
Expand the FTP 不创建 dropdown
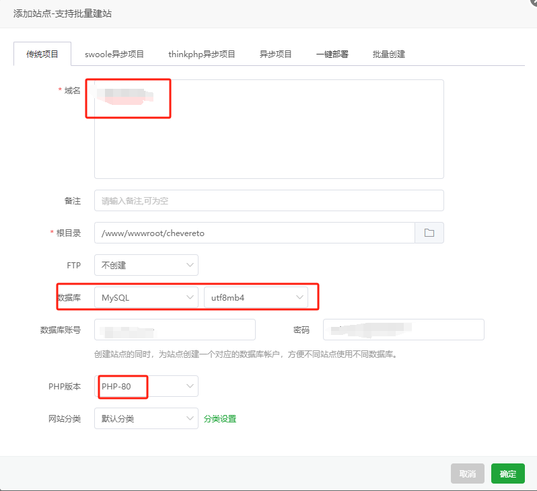(146, 265)
